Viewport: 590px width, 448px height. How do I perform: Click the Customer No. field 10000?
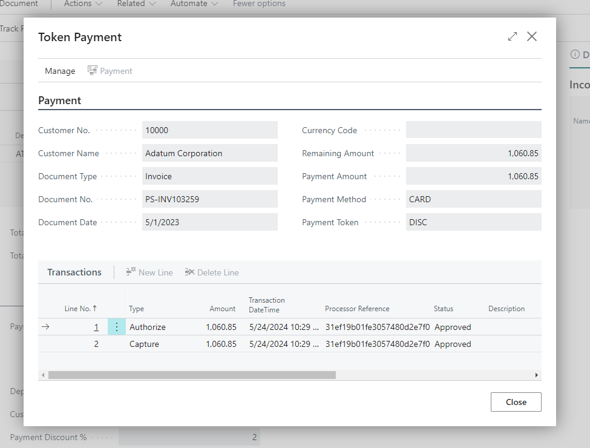pos(209,130)
